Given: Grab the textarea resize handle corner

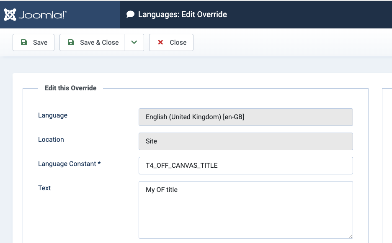Looking at the screenshot, I should click(351, 236).
